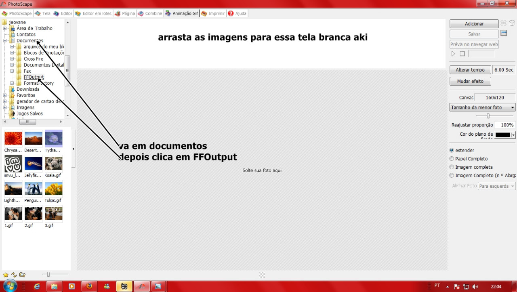Click the trash bin clear-all icon
Screen dimensions: 517x292
coord(512,23)
